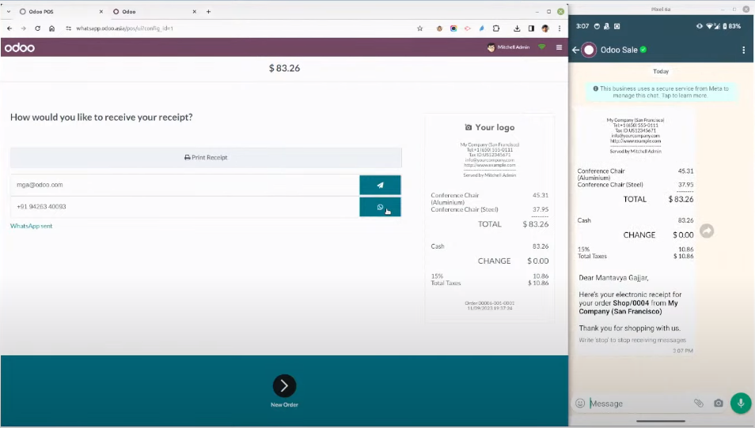Open the browser profile avatar

(x=545, y=28)
